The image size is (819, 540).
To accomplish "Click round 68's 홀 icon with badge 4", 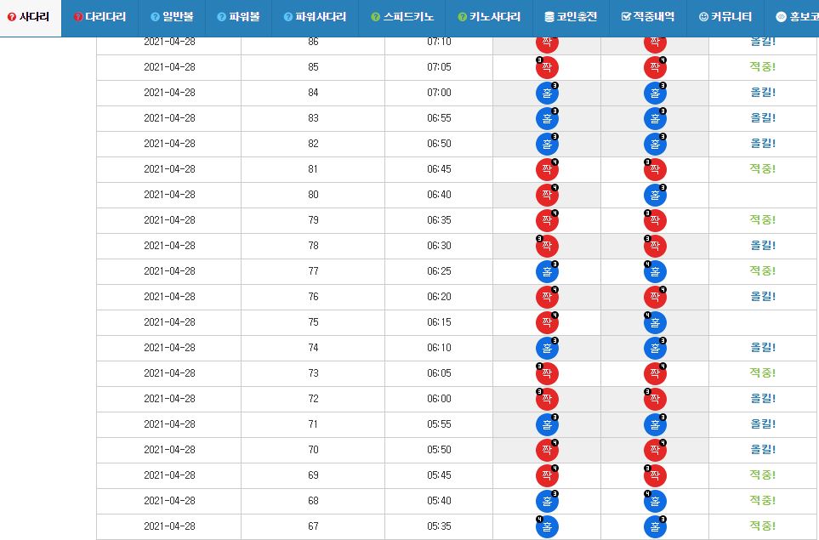I will [655, 501].
